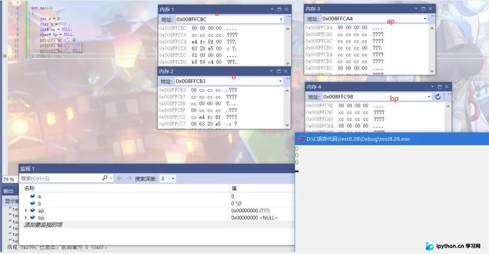Open address history dropdown in 内存 4
This screenshot has width=489, height=254.
click(429, 96)
